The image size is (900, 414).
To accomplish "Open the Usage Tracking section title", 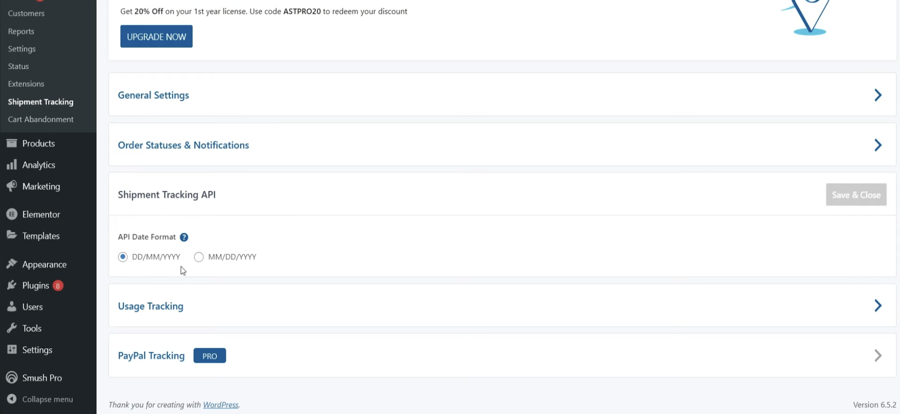I will [x=151, y=306].
